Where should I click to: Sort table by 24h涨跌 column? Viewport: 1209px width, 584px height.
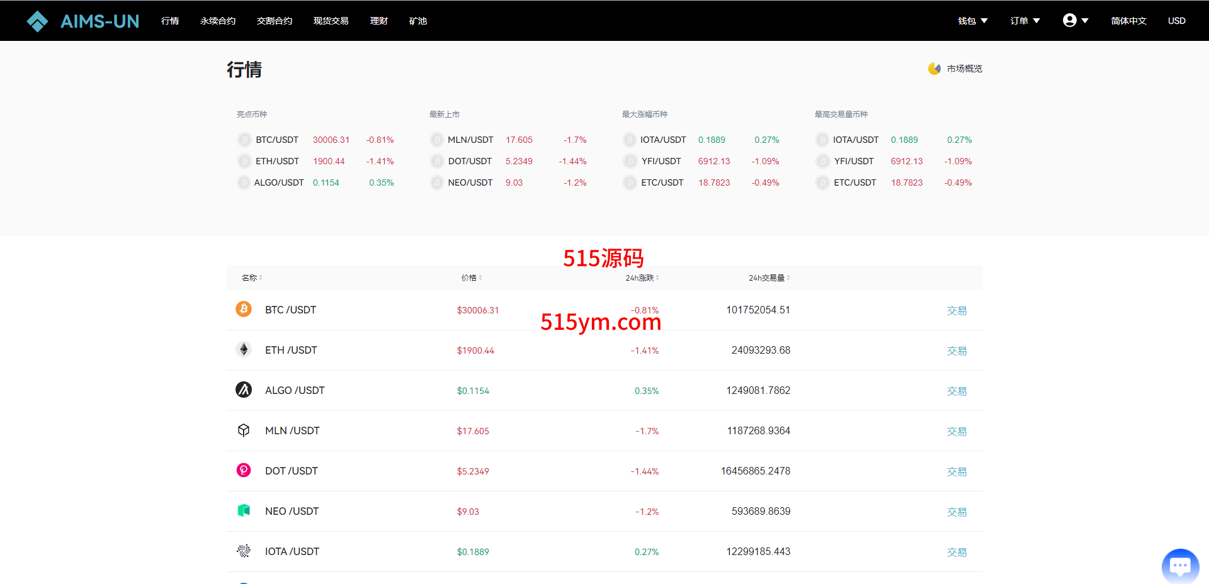642,278
